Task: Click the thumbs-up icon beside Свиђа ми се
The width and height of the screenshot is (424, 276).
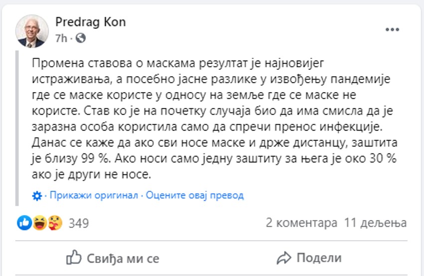Action: point(74,258)
